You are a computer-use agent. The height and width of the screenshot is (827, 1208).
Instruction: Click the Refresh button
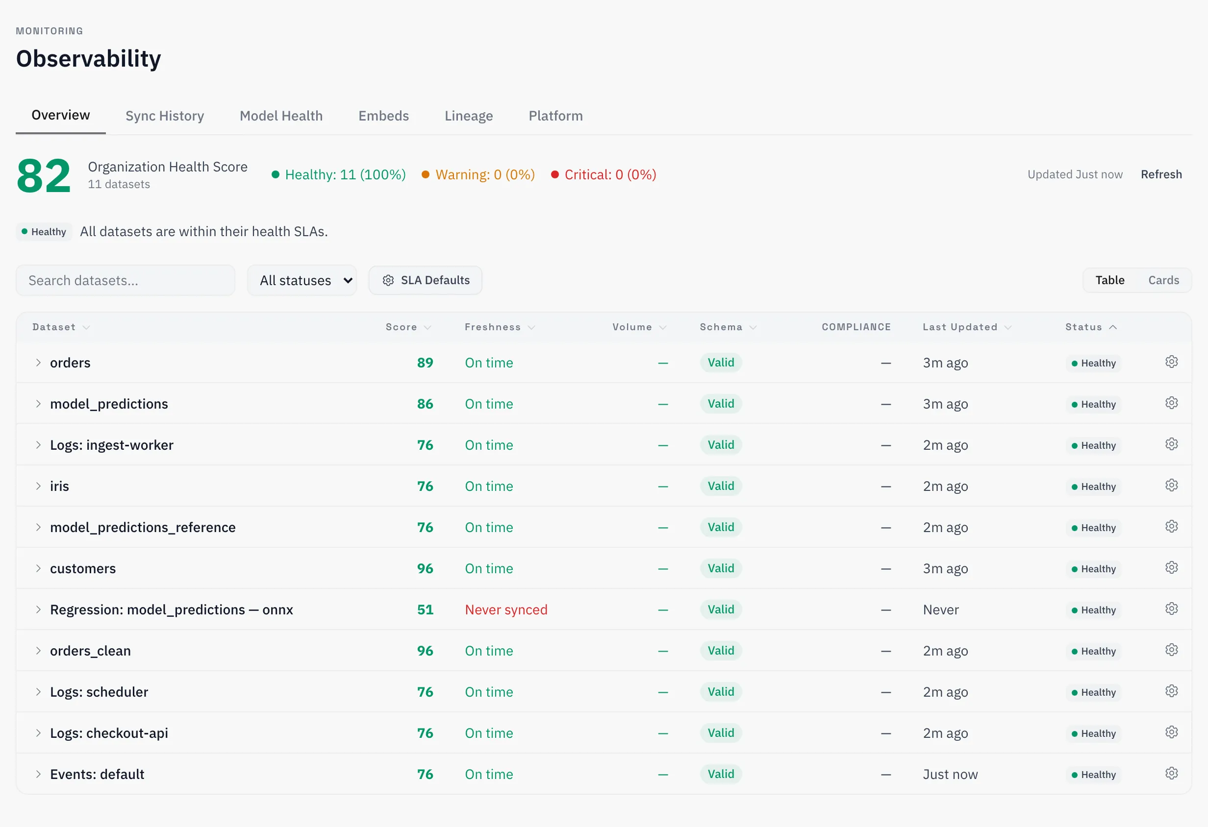point(1161,174)
